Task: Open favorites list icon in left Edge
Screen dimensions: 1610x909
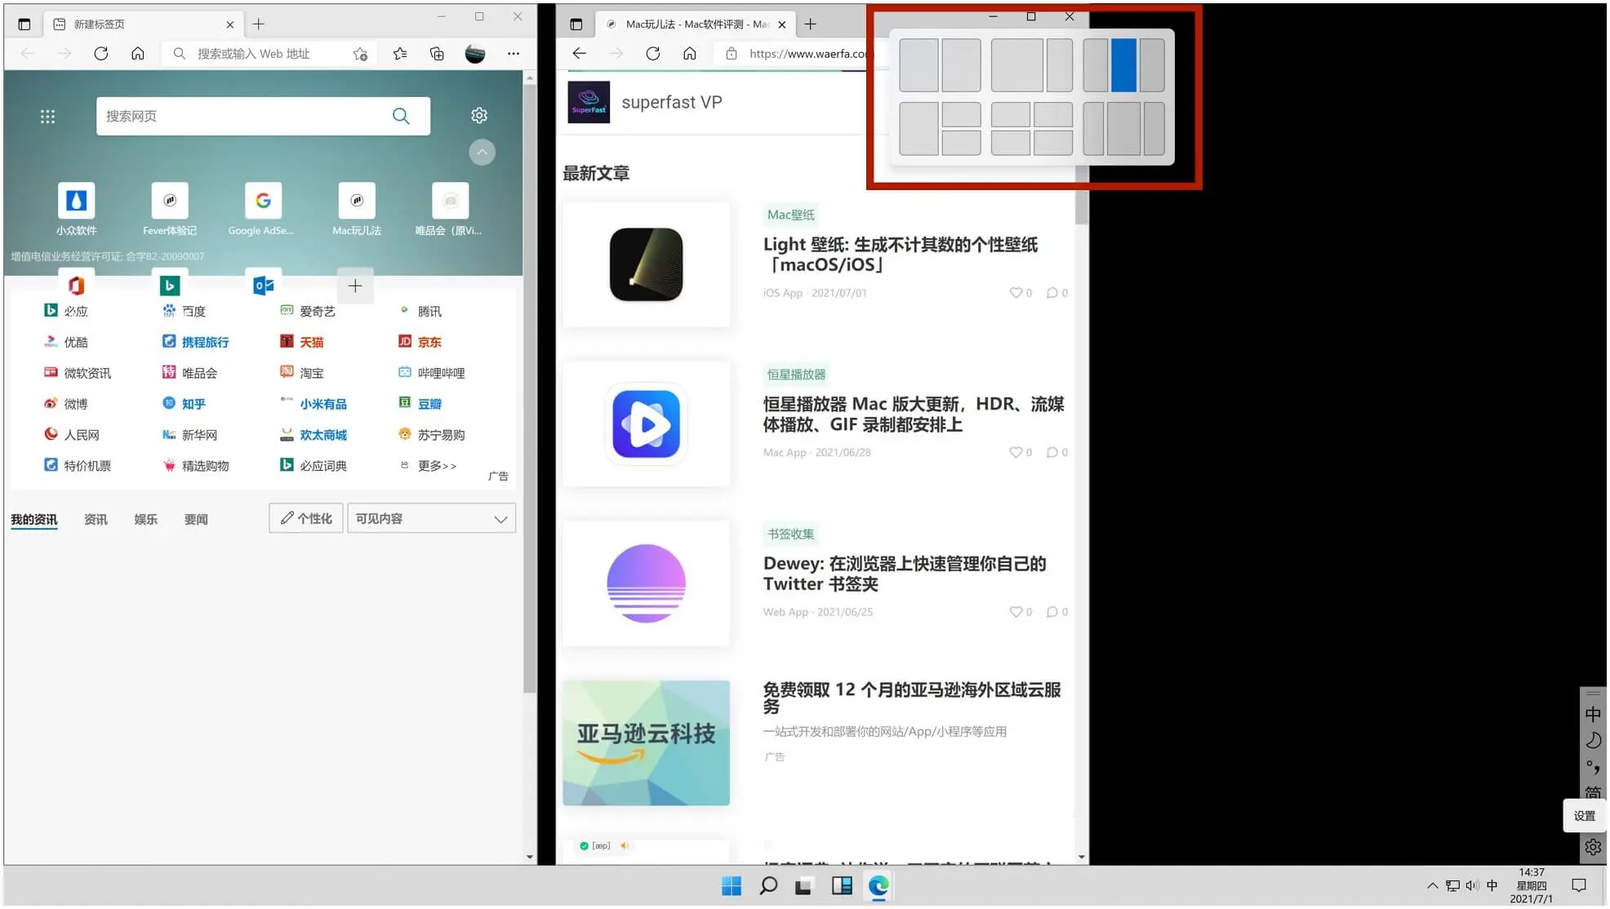Action: 399,54
